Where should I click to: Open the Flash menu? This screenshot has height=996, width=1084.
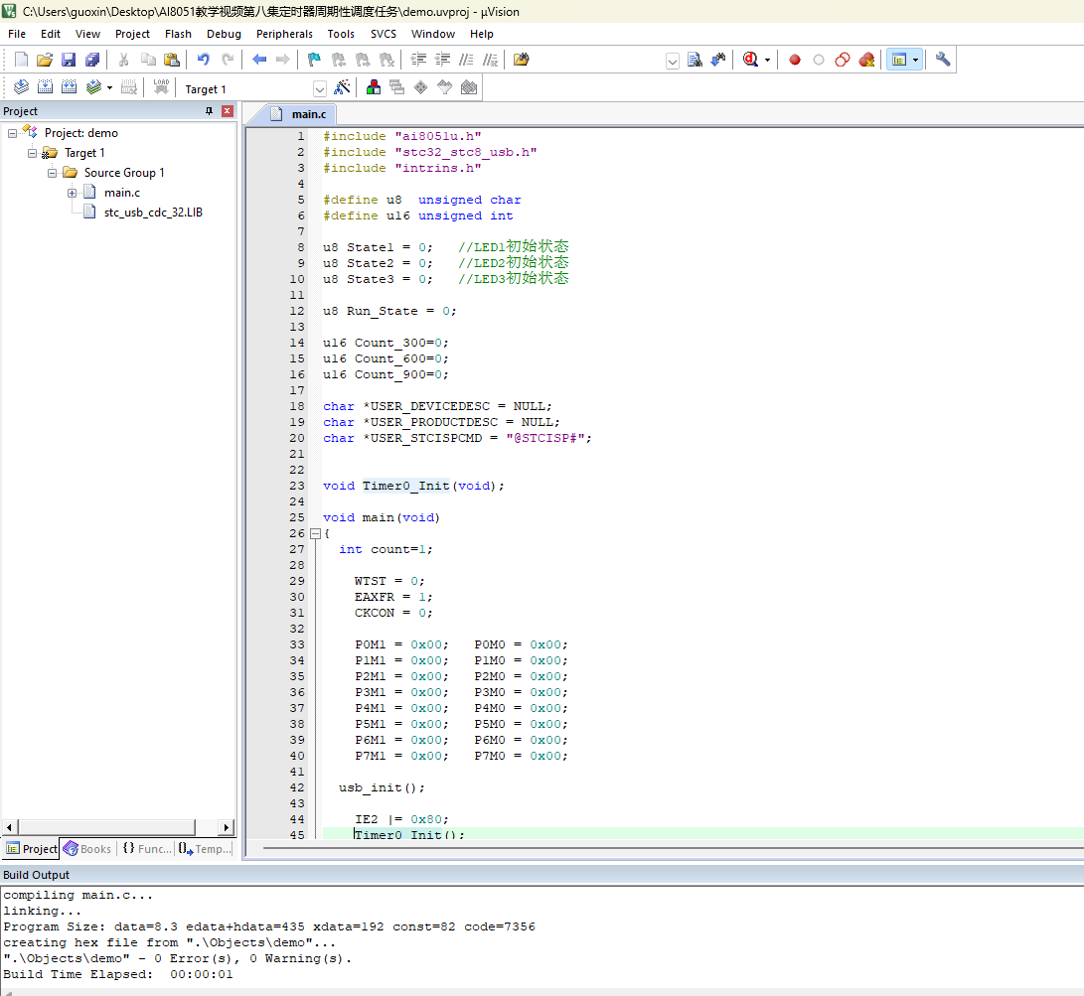point(178,34)
